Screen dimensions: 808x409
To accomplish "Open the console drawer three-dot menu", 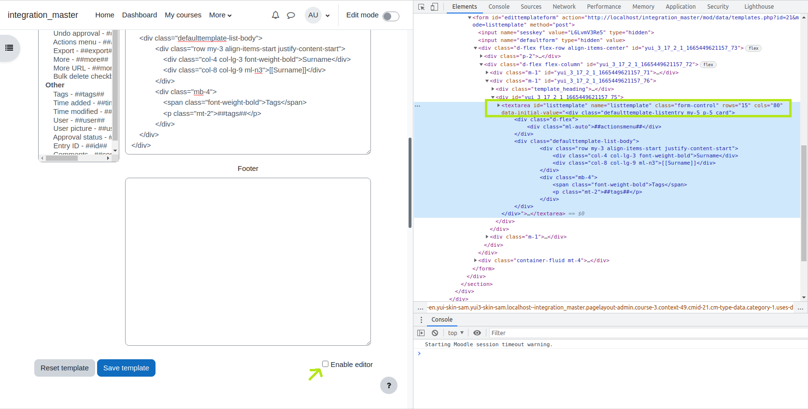I will tap(421, 320).
